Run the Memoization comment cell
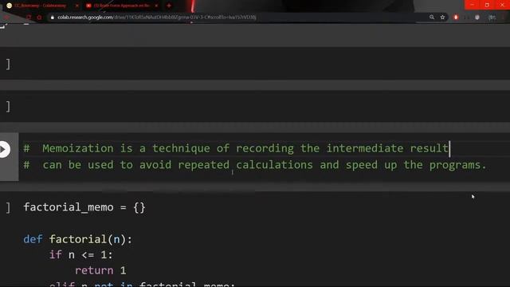 [4, 149]
